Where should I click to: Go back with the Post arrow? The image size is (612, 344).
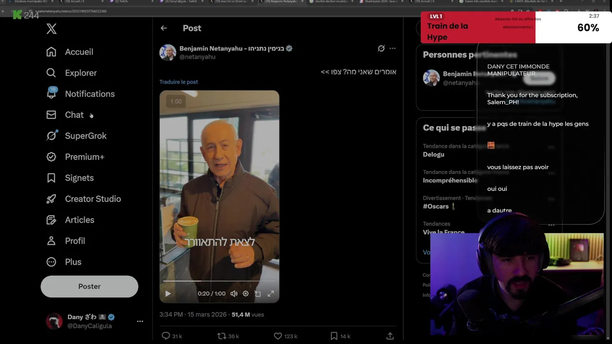(164, 28)
